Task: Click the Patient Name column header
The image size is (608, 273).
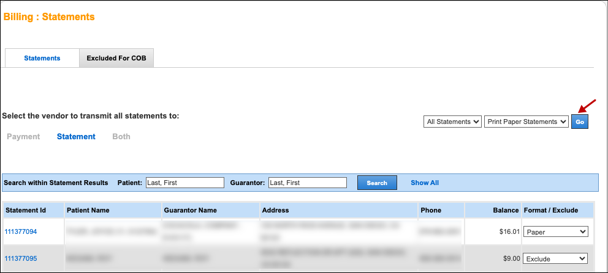Action: pyautogui.click(x=88, y=210)
